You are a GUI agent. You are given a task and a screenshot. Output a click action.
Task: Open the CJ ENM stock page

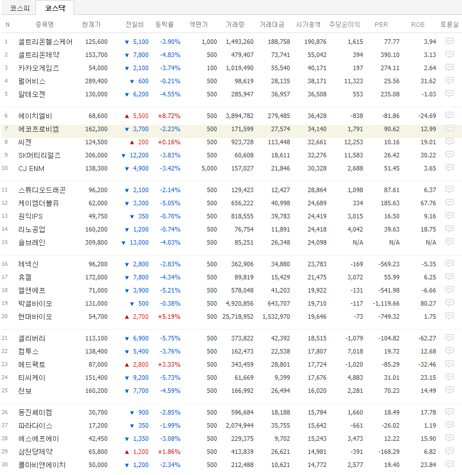tap(31, 168)
